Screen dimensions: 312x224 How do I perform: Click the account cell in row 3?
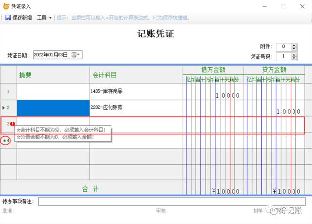[136, 124]
